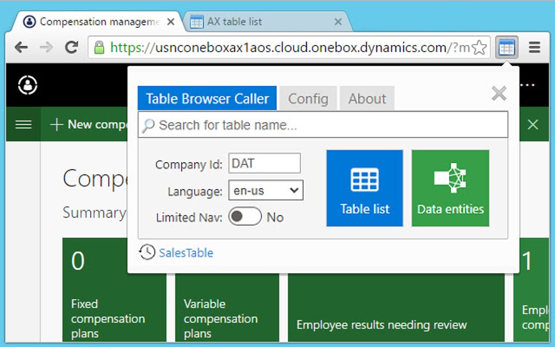
Task: Open the Language dropdown showing en-us
Action: 266,190
